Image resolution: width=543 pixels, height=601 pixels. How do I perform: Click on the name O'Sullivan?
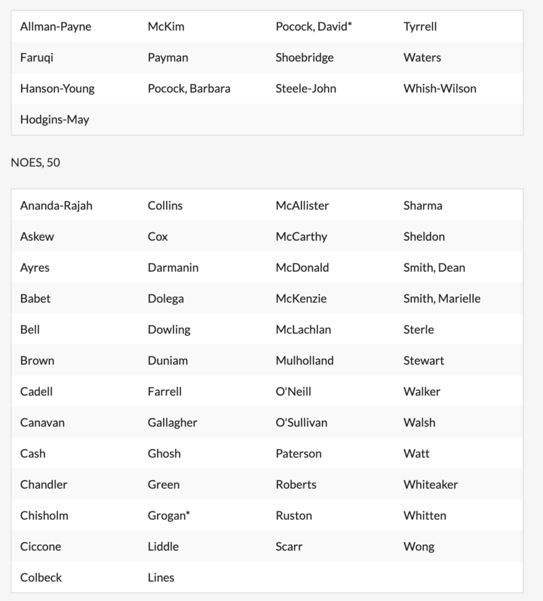coord(301,423)
